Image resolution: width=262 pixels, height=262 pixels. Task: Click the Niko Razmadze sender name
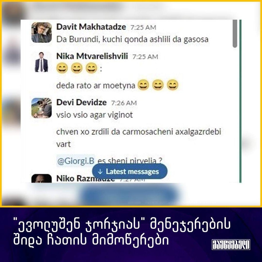click(x=85, y=178)
